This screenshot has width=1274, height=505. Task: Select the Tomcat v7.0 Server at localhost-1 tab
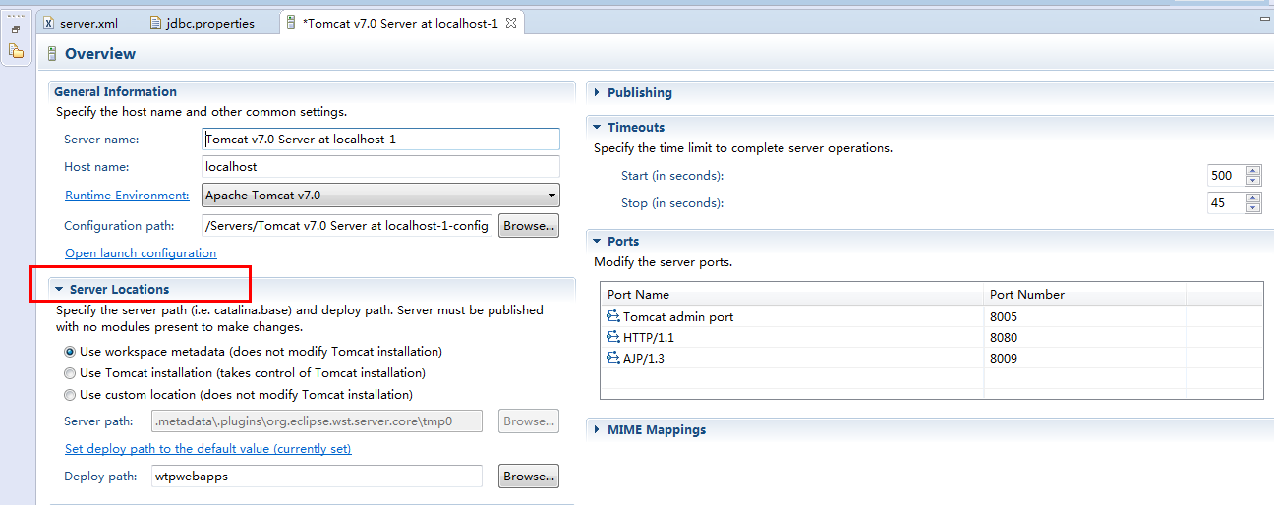tap(402, 23)
